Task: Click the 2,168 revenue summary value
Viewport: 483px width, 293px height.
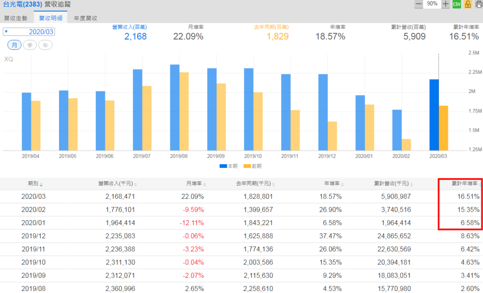Action: 135,37
